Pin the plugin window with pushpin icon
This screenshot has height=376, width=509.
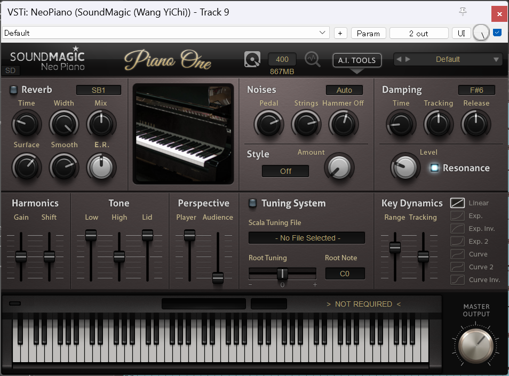point(463,12)
